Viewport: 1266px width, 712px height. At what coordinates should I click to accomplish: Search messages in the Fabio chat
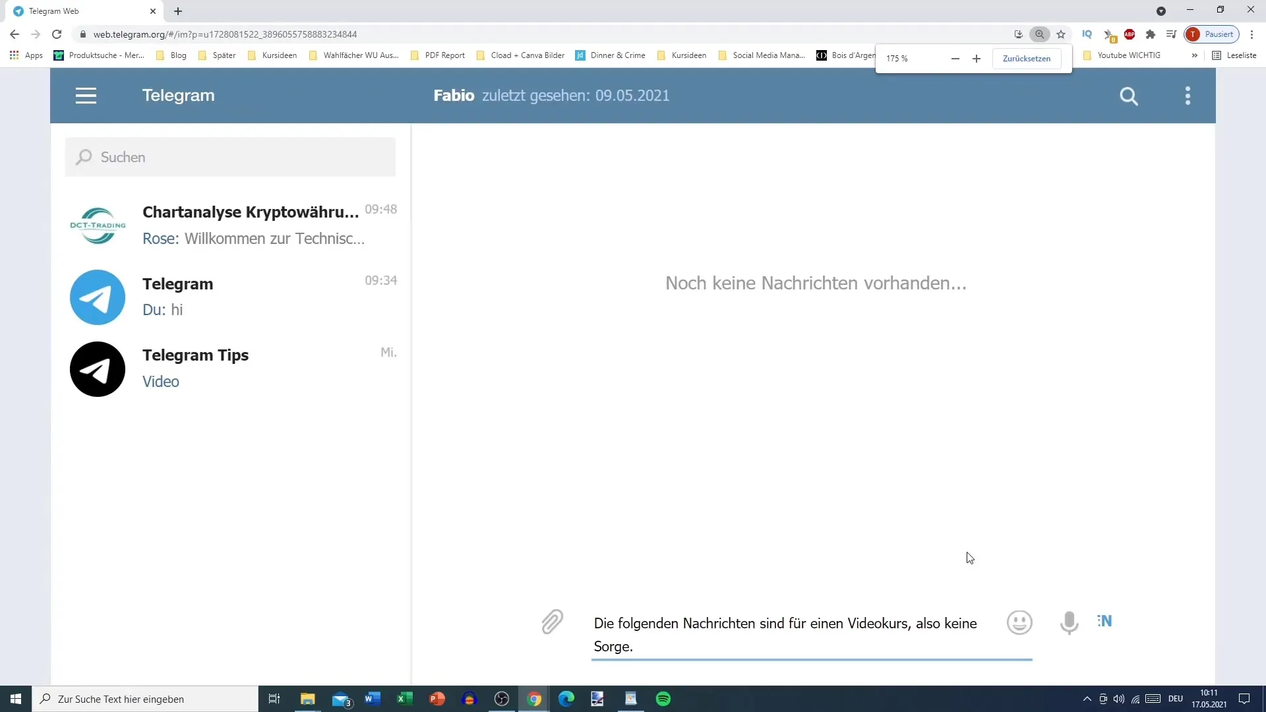pos(1129,96)
